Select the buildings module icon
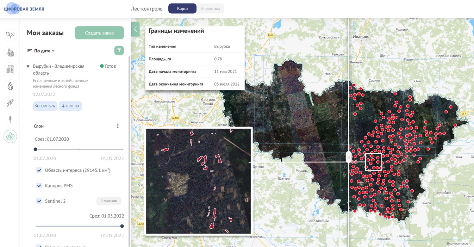 (x=10, y=69)
